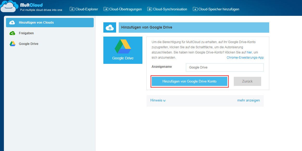Click the Hinzufügen von Google Drive Konto button
Viewport: 302px width, 151px height.
190,81
